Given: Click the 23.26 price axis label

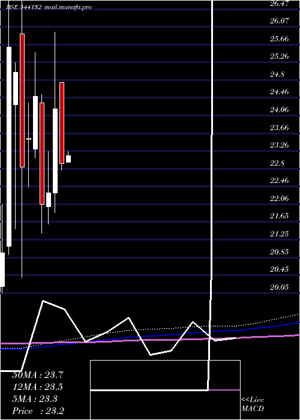Looking at the screenshot, I should point(280,145).
